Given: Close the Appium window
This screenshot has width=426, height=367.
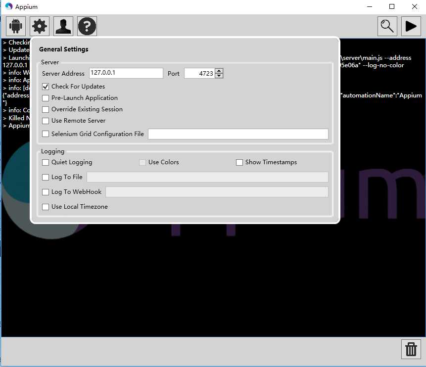Looking at the screenshot, I should click(x=414, y=6).
